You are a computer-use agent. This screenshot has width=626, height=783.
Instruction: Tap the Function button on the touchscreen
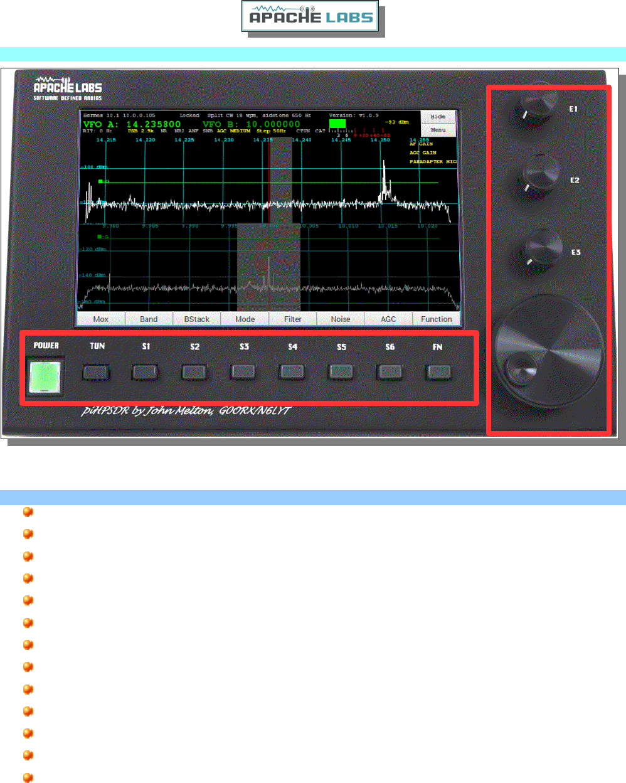pyautogui.click(x=437, y=319)
